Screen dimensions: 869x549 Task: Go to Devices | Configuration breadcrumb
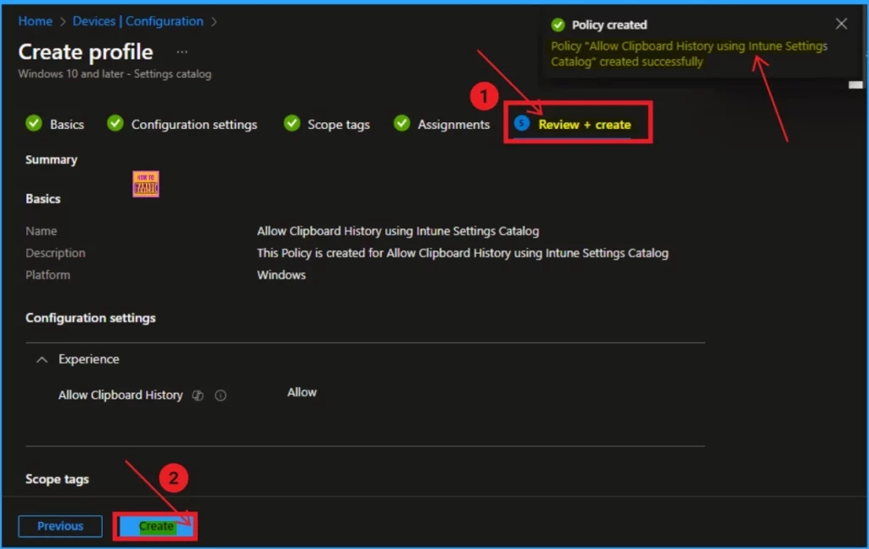(x=138, y=21)
